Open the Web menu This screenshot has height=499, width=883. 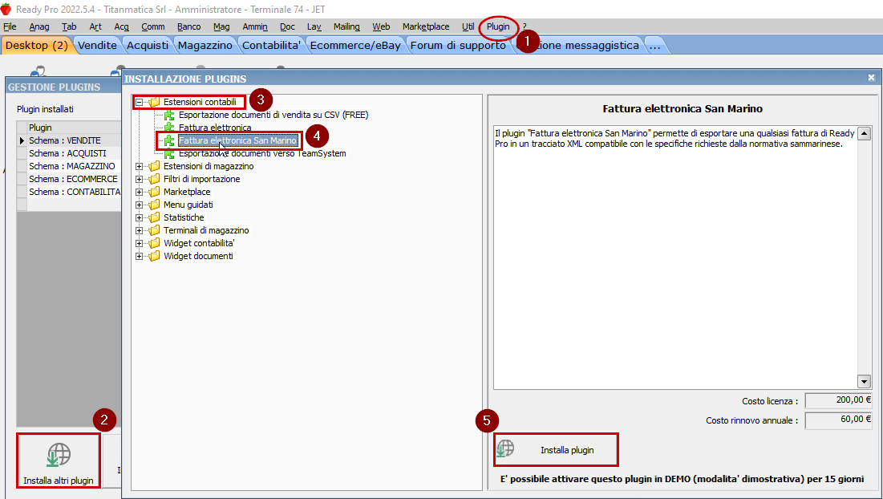381,26
